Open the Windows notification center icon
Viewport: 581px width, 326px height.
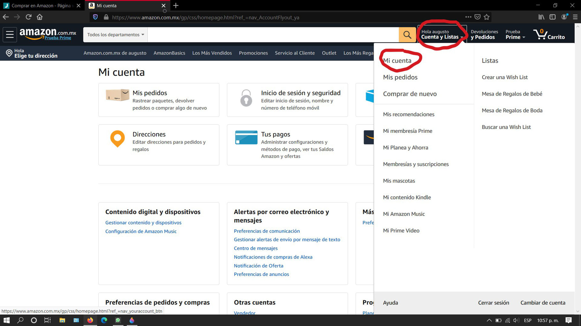tap(569, 320)
